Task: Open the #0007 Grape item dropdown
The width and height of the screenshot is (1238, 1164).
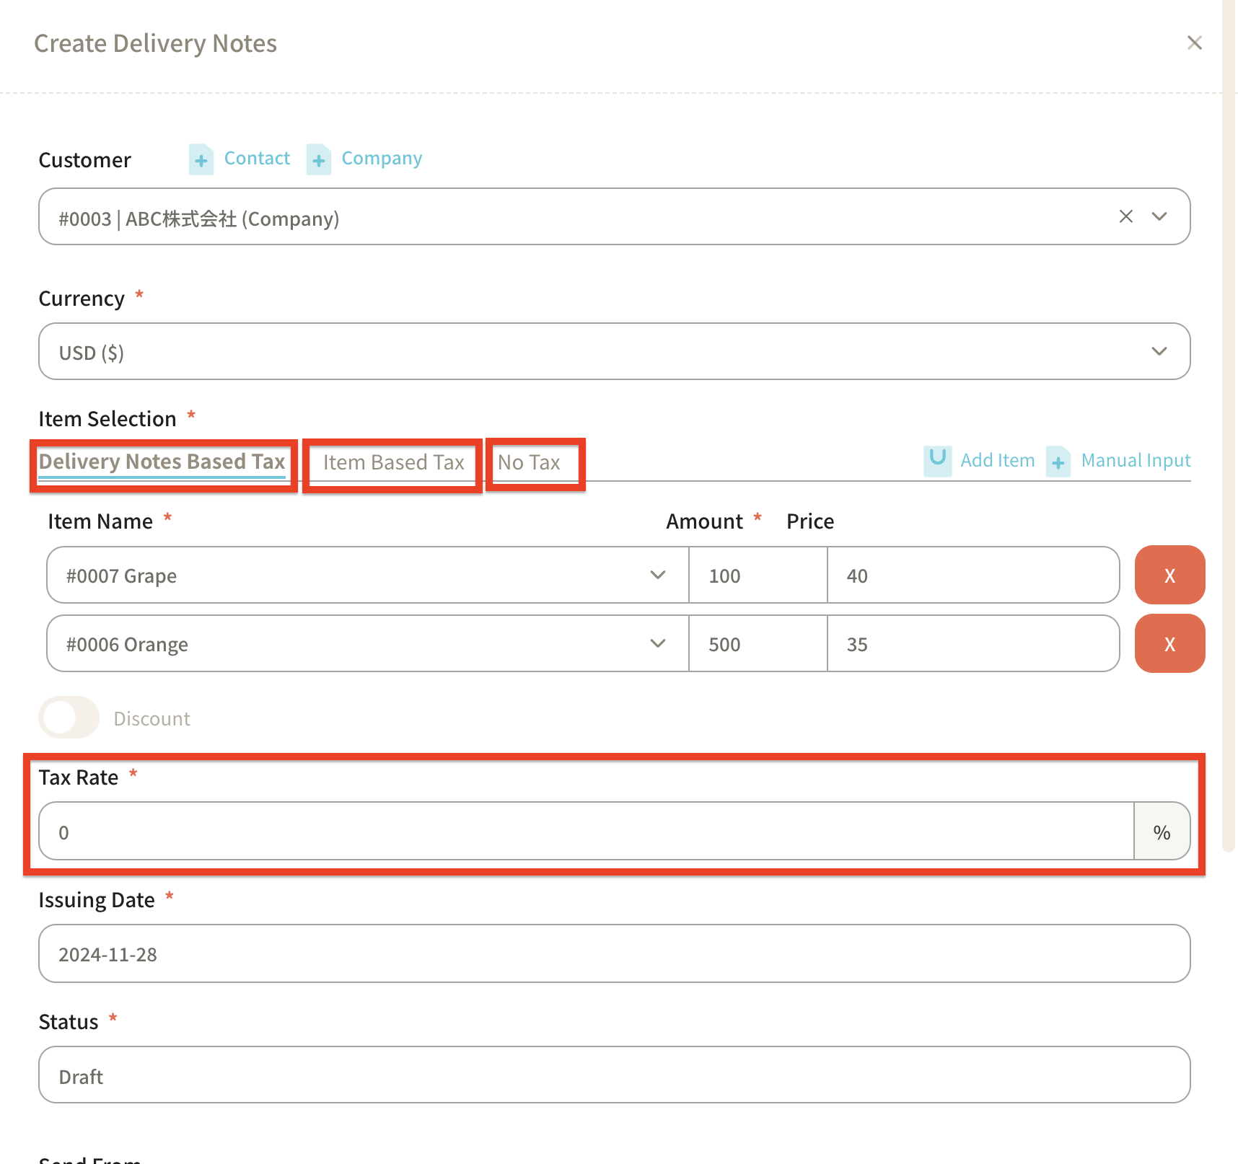Action: tap(657, 575)
